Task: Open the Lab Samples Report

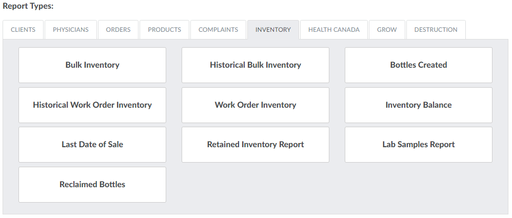Action: (x=419, y=145)
